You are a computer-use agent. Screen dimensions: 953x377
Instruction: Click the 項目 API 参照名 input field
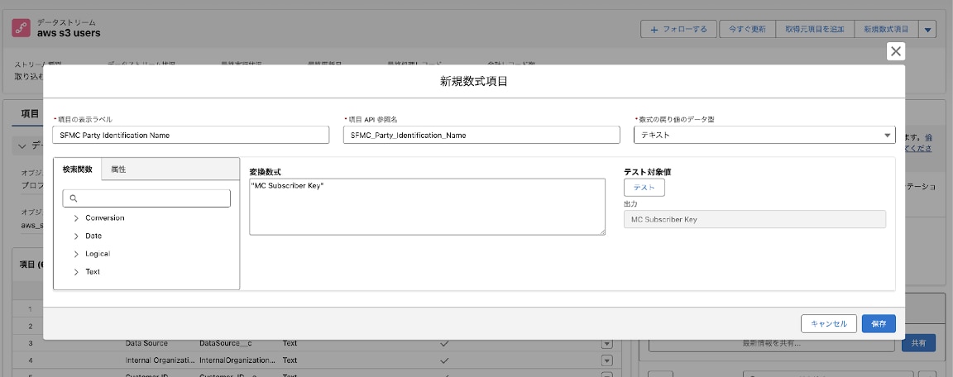(x=481, y=135)
